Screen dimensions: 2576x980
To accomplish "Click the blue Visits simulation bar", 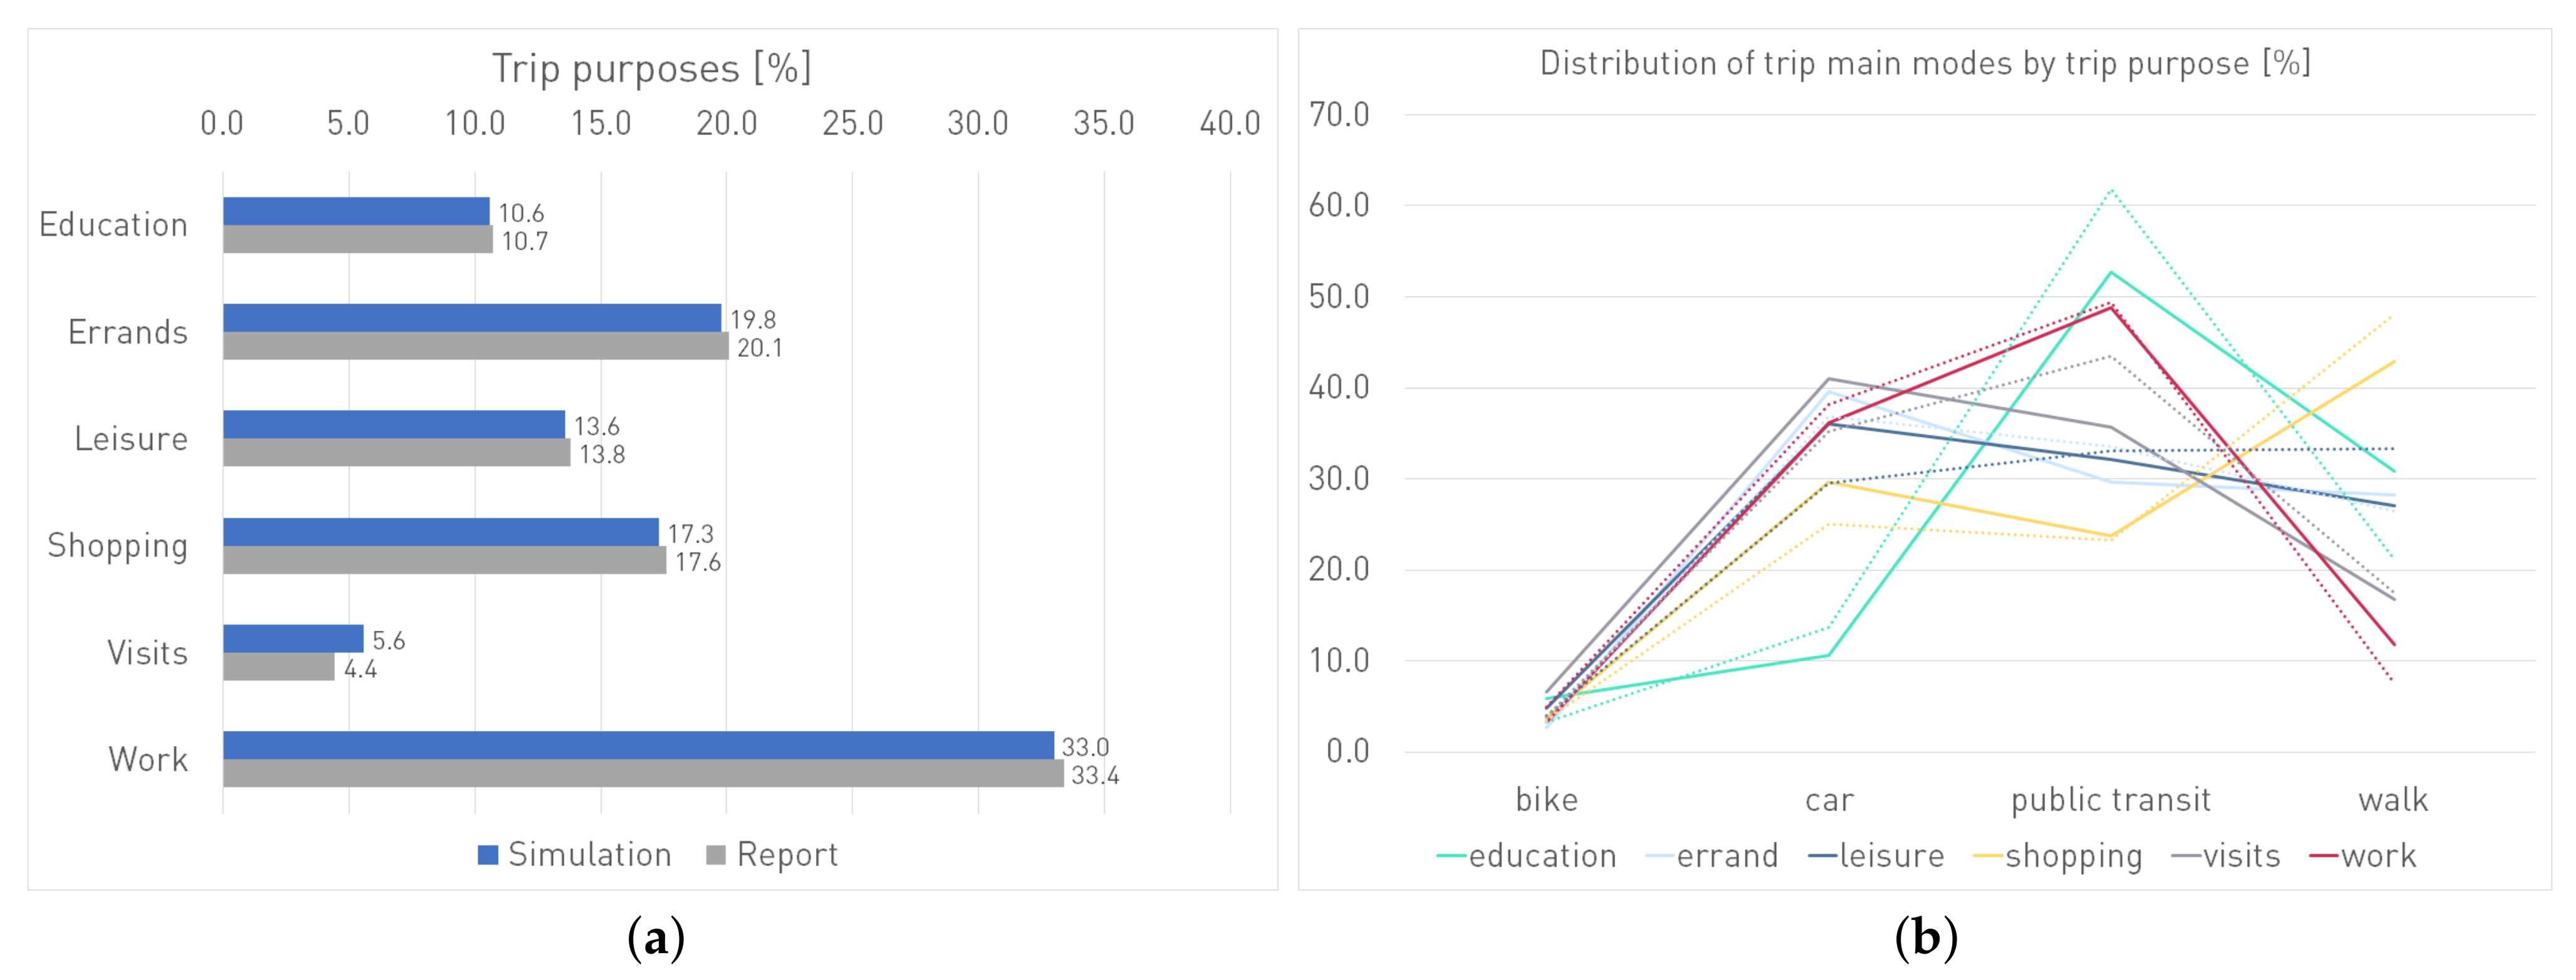I will coord(293,638).
